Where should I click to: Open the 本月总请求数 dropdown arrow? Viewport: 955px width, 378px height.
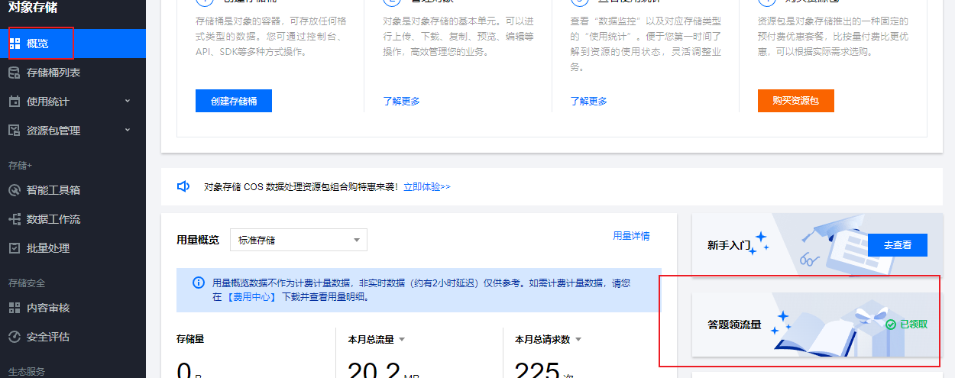click(x=578, y=339)
